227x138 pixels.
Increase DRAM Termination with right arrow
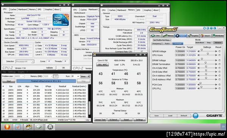[216, 64]
